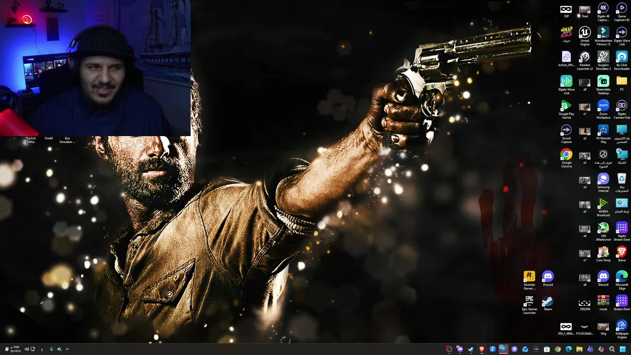Launch Google Chrome from the desktop
The height and width of the screenshot is (355, 631).
click(566, 158)
